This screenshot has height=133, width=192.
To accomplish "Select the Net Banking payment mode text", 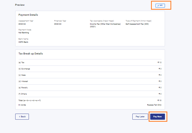I will pyautogui.click(x=24, y=33).
